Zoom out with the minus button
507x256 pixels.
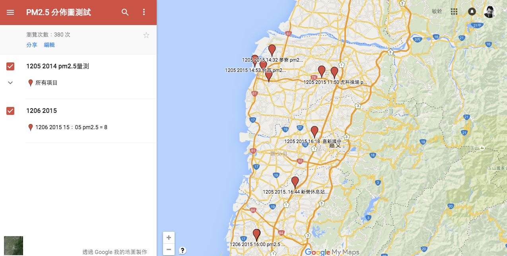169,250
